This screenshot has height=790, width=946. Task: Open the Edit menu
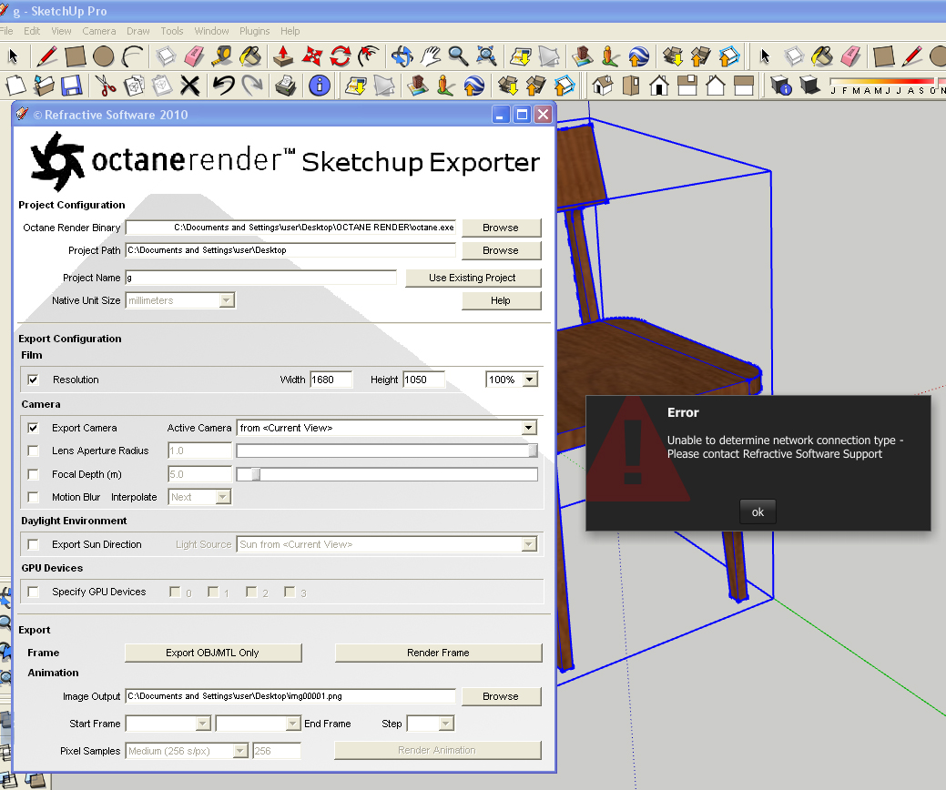[32, 31]
